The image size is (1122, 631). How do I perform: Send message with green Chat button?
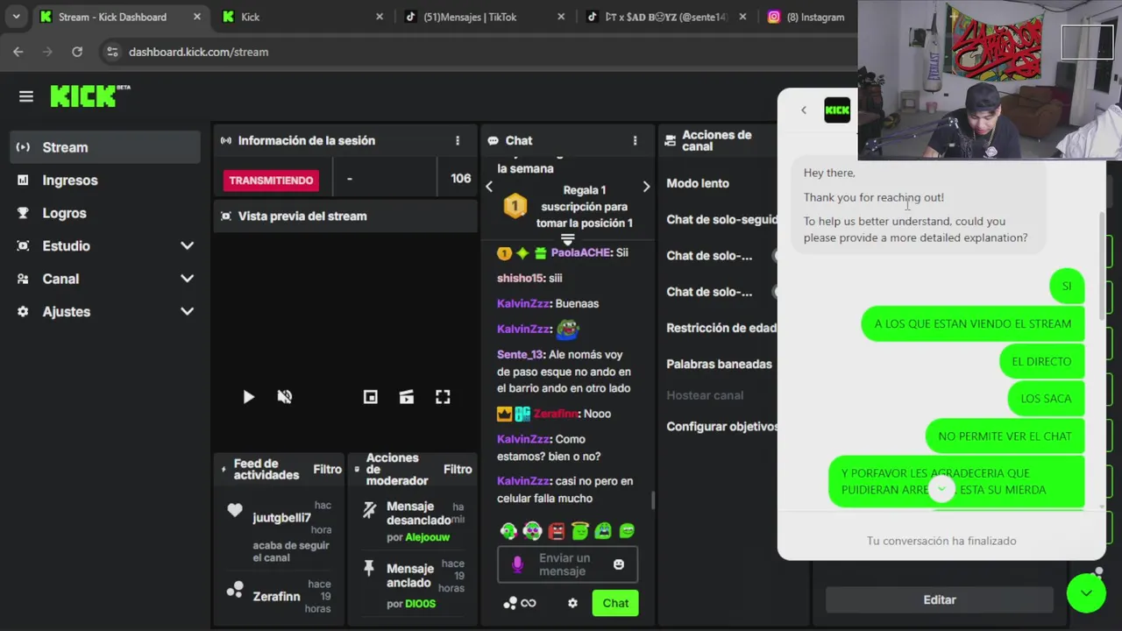click(x=615, y=603)
